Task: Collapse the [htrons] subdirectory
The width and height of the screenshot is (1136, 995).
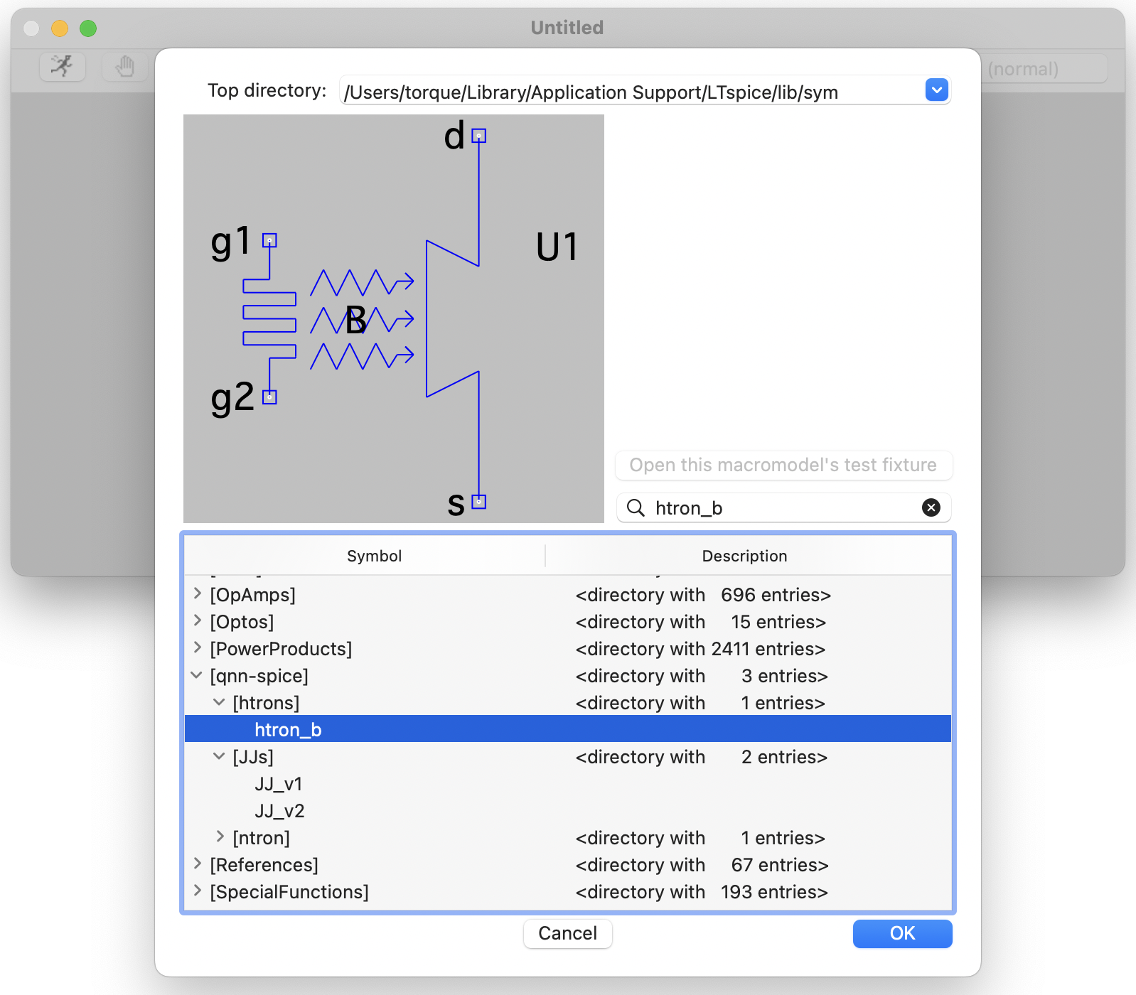Action: [x=220, y=702]
